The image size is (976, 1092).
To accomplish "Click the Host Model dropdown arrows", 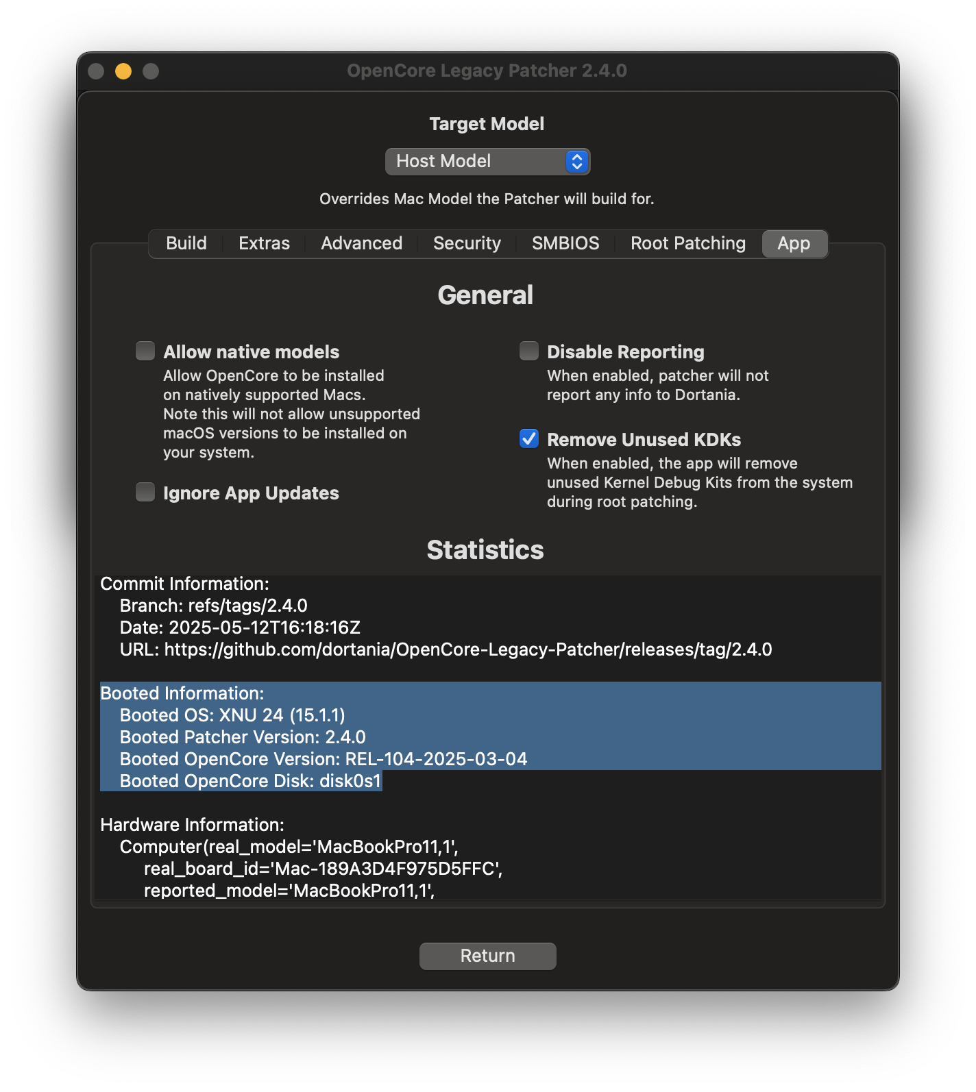I will [x=577, y=162].
